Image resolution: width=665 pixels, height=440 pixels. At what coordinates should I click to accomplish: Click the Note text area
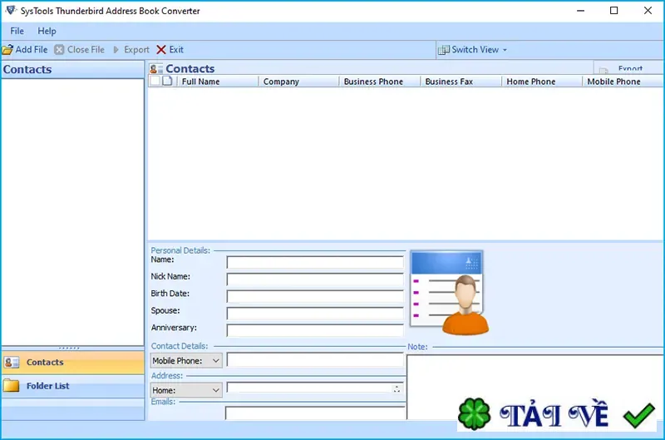535,387
